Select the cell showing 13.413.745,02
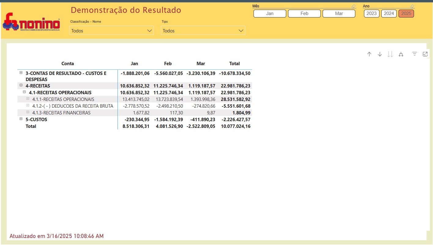 pyautogui.click(x=136, y=99)
